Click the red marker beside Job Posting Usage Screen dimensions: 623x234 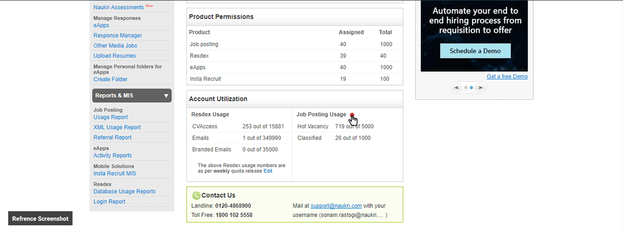(352, 115)
